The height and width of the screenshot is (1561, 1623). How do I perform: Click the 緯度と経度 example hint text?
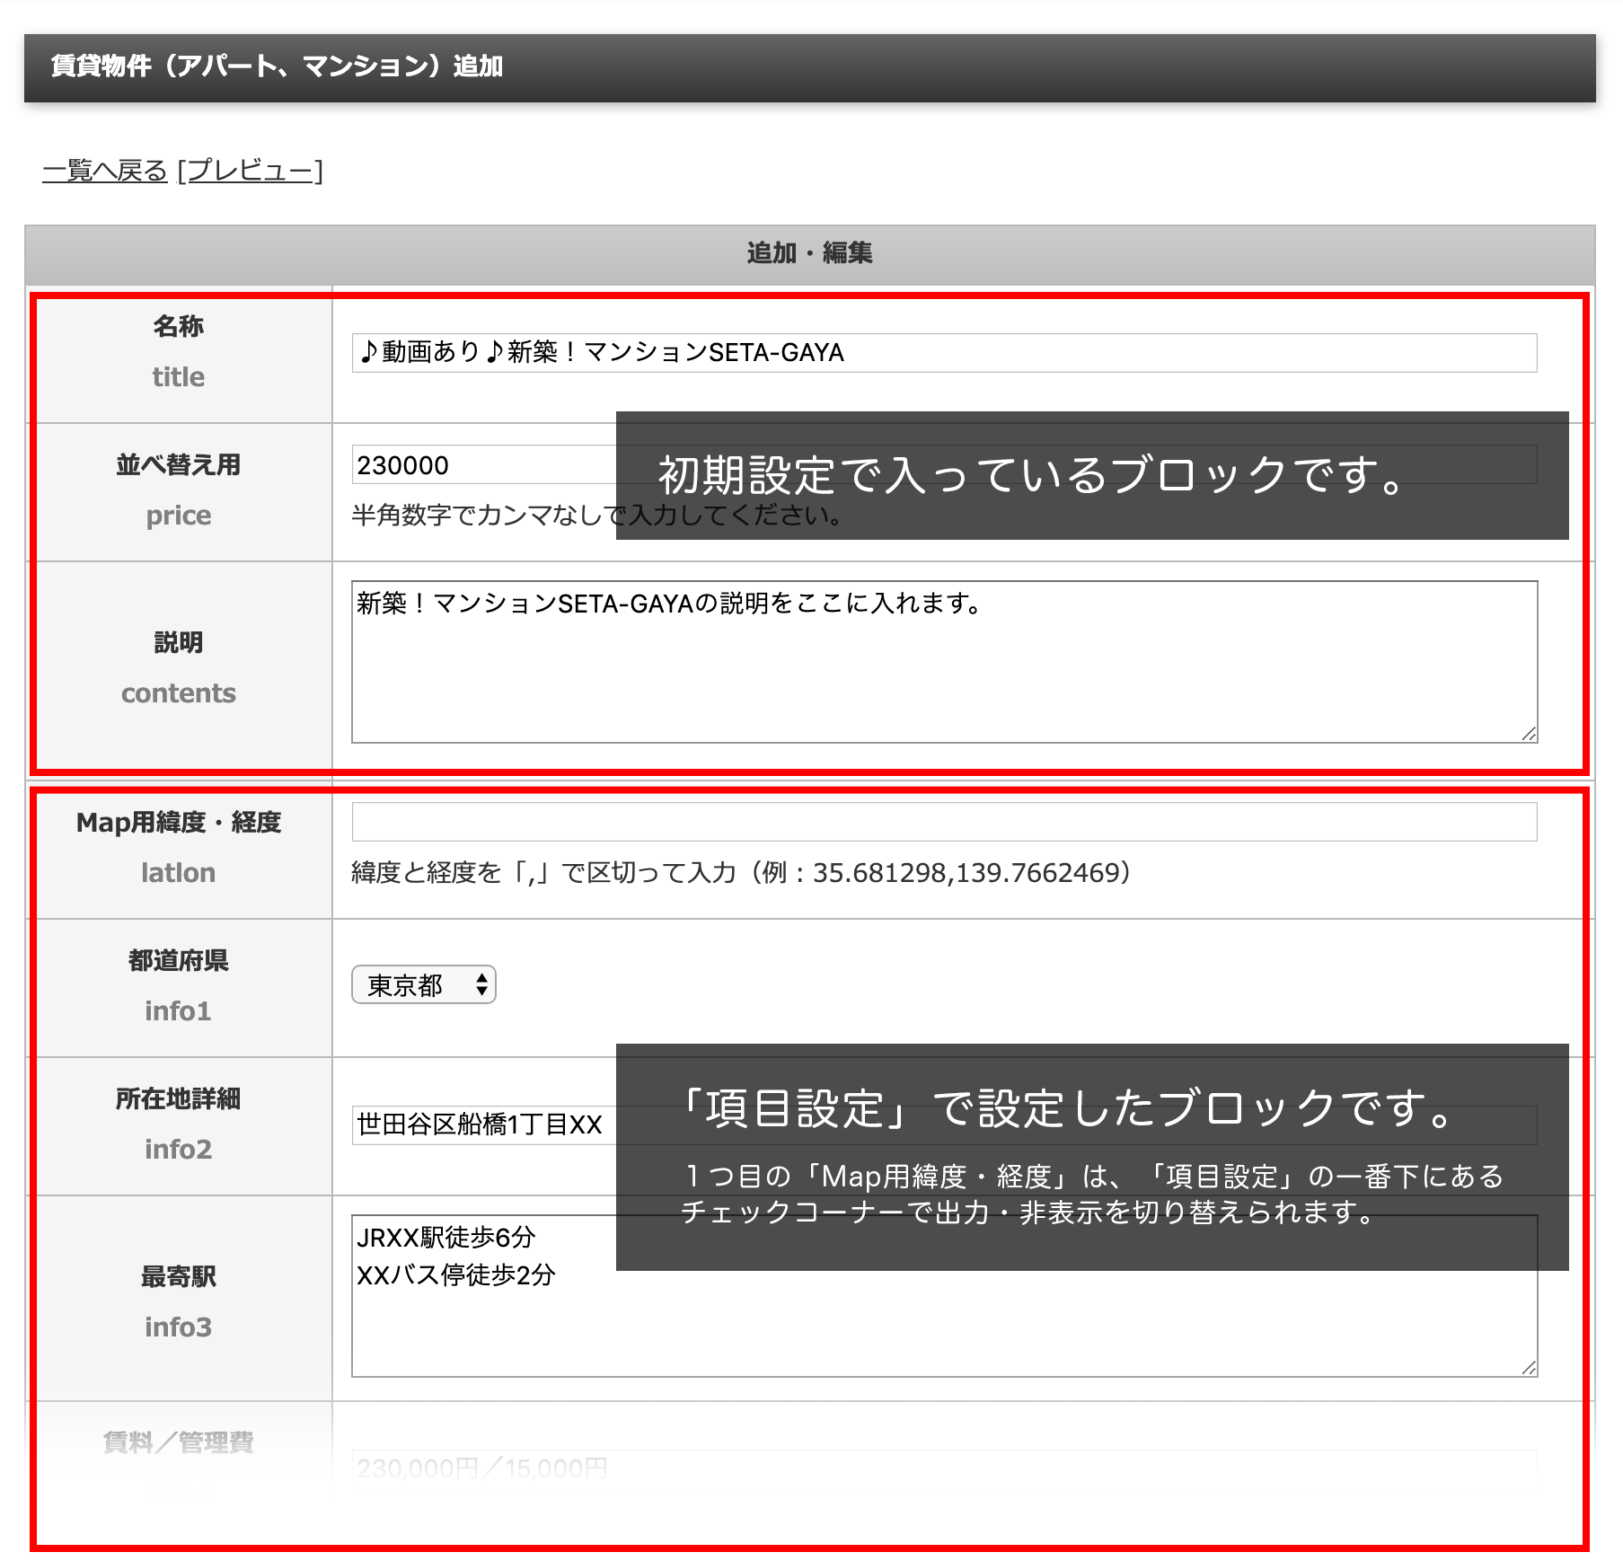740,873
